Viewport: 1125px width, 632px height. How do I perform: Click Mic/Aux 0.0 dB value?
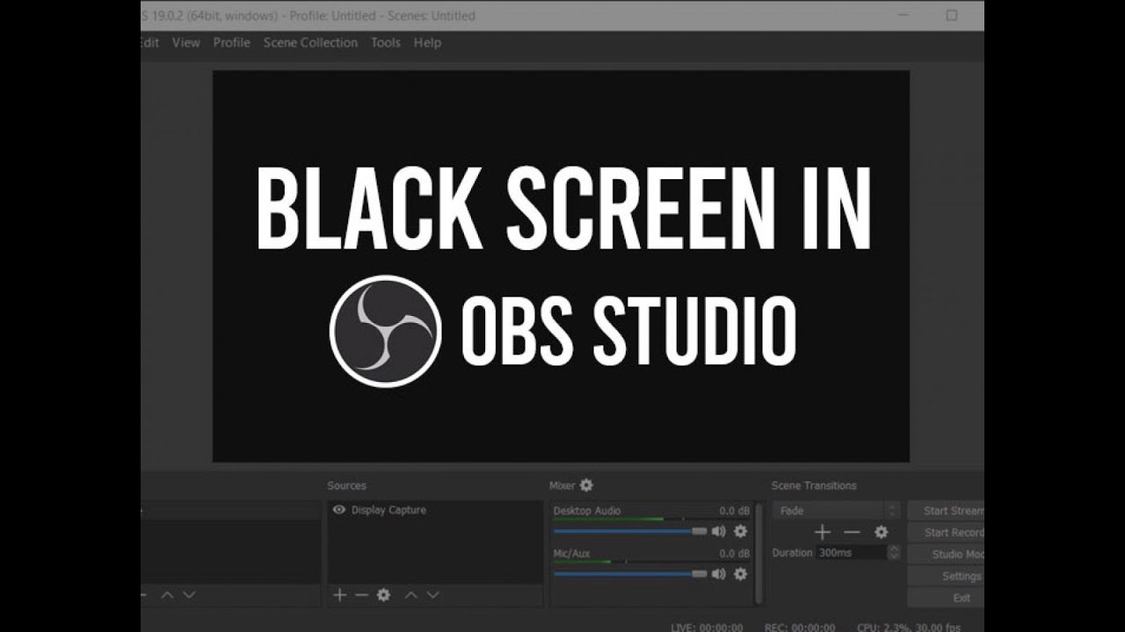pos(734,554)
